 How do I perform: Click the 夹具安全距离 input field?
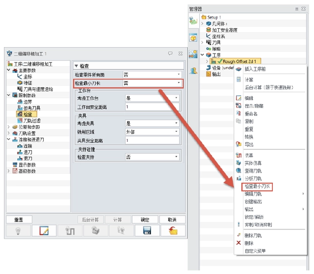[152, 140]
